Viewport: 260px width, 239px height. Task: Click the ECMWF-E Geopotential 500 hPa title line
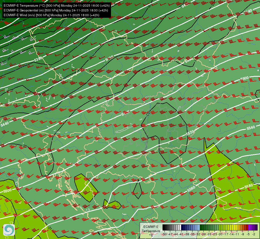(x=56, y=10)
